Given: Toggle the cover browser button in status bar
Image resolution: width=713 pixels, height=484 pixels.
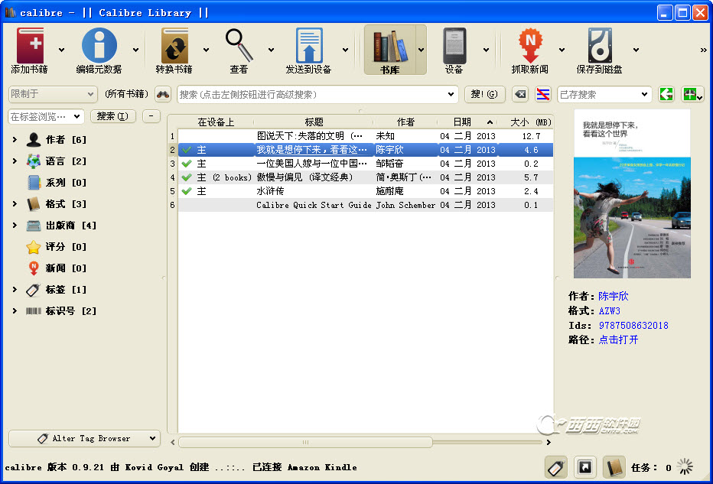Looking at the screenshot, I should (x=584, y=467).
